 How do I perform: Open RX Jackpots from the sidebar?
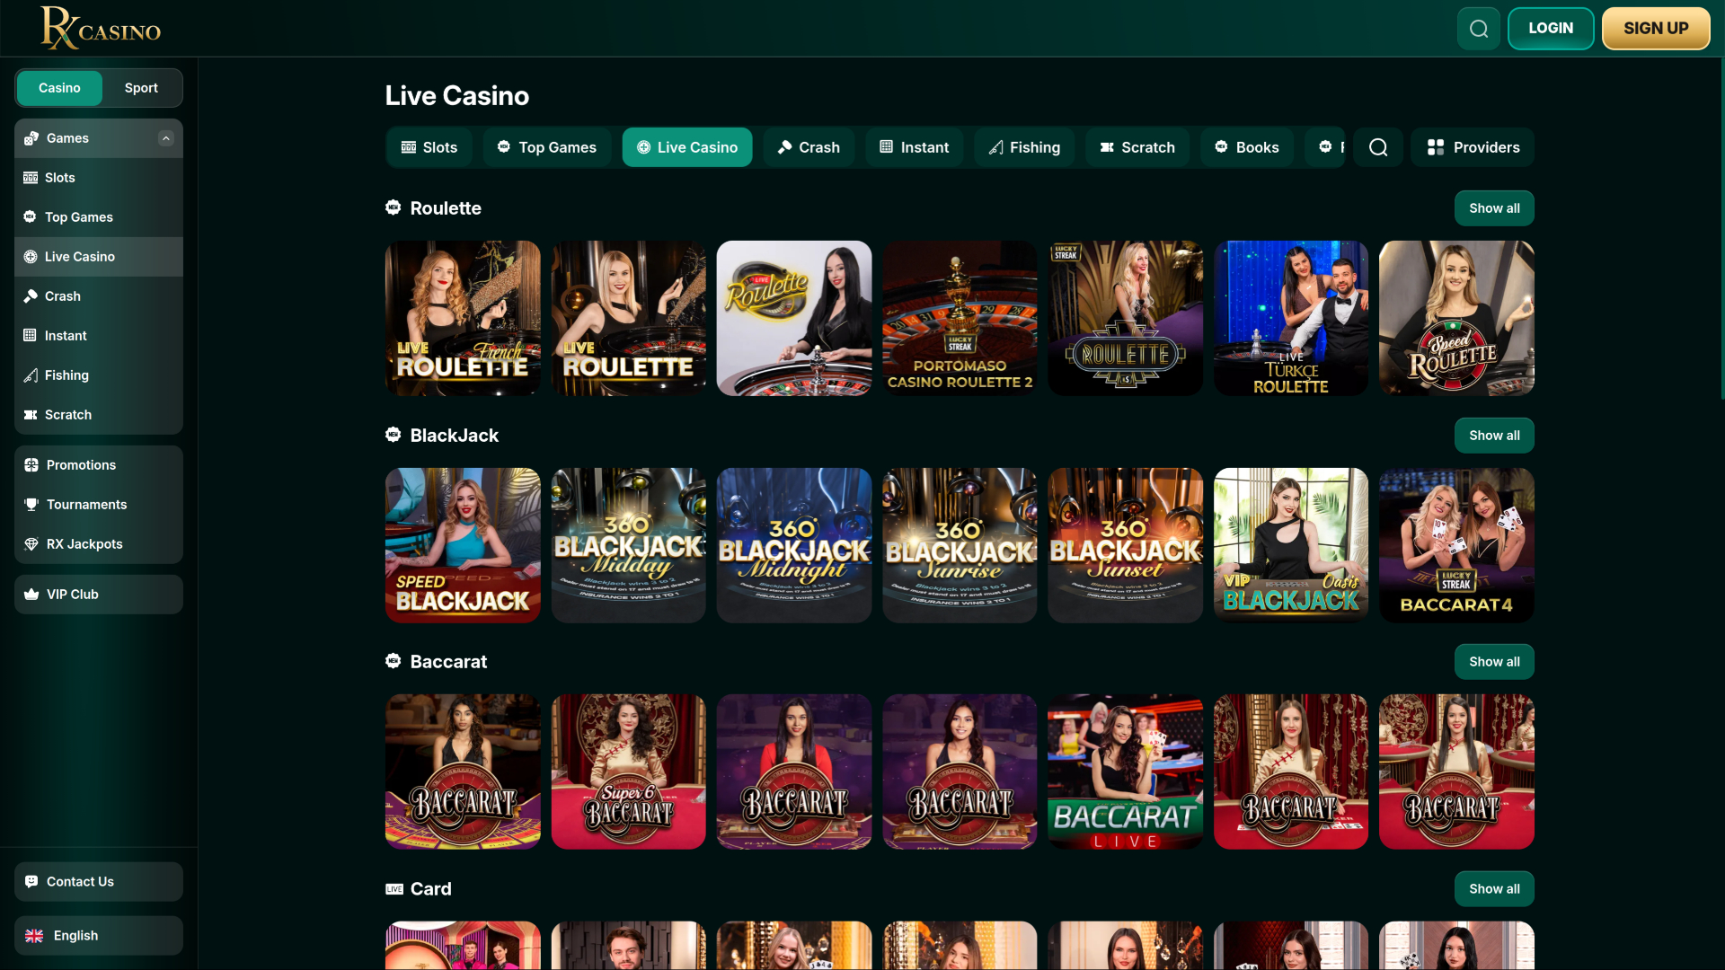tap(84, 543)
